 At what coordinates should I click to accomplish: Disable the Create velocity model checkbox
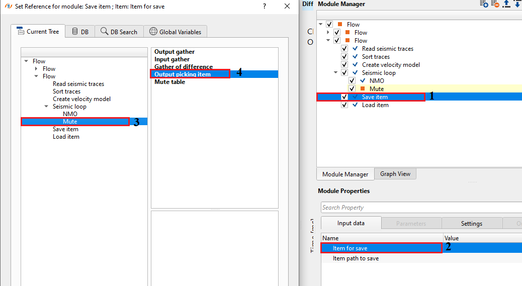coord(344,65)
